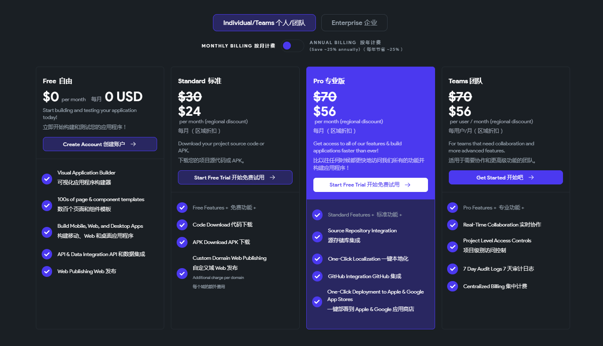Click the checkmark icon beside Source Repository Integration
The height and width of the screenshot is (346, 603).
[317, 237]
